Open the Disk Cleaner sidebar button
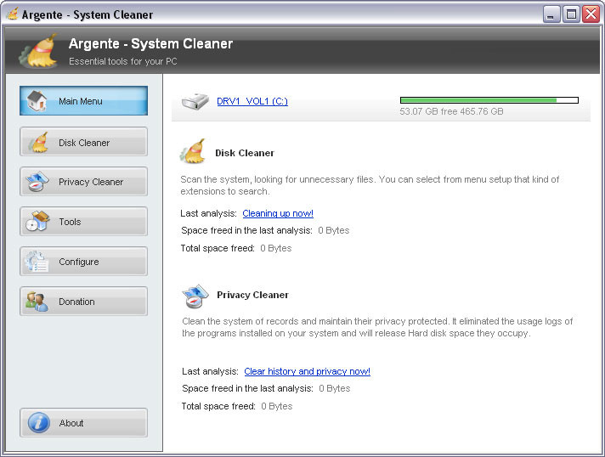The height and width of the screenshot is (457, 605). click(x=83, y=142)
